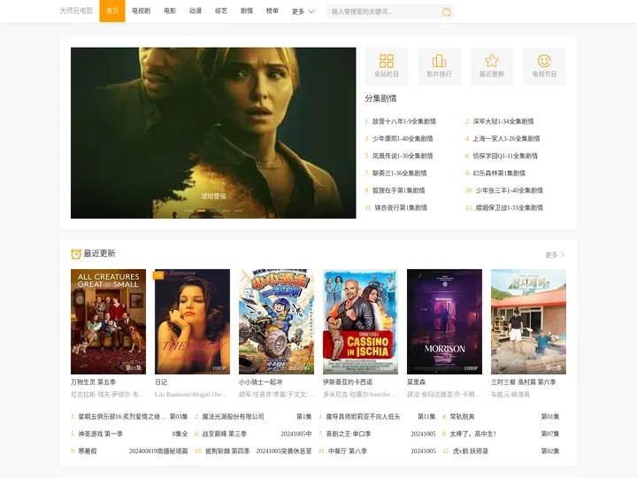
Task: Open 喜剧之王·单口季 list entry
Action: pos(377,434)
